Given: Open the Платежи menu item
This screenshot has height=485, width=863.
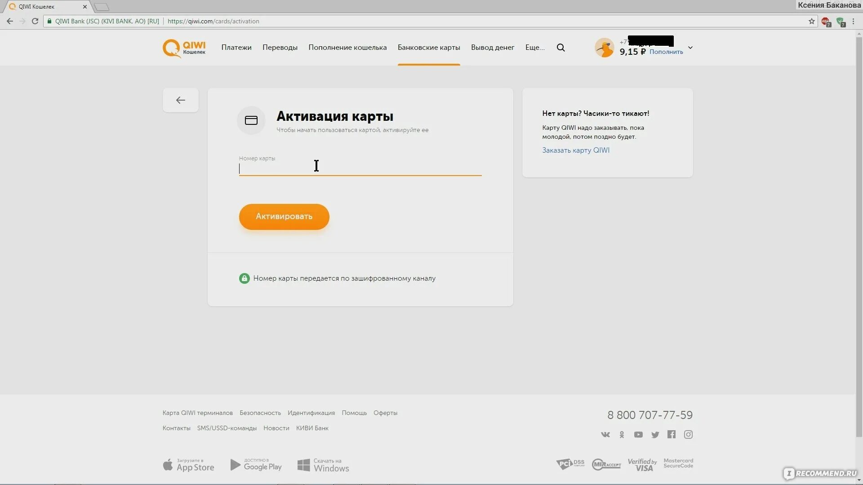Looking at the screenshot, I should [x=236, y=47].
